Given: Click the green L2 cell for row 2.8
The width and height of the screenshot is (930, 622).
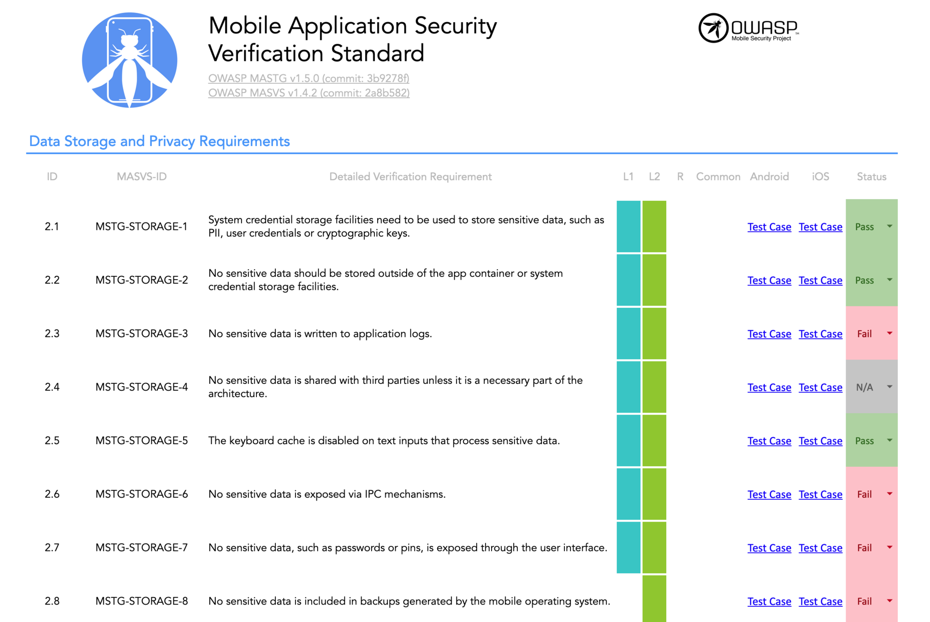Looking at the screenshot, I should click(x=654, y=599).
